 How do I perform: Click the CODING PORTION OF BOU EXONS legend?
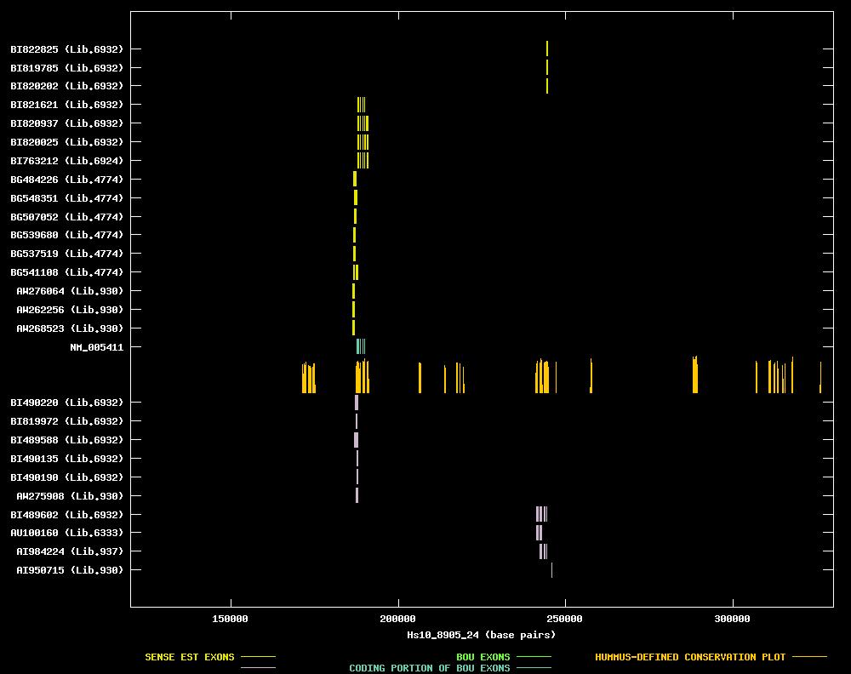[429, 668]
